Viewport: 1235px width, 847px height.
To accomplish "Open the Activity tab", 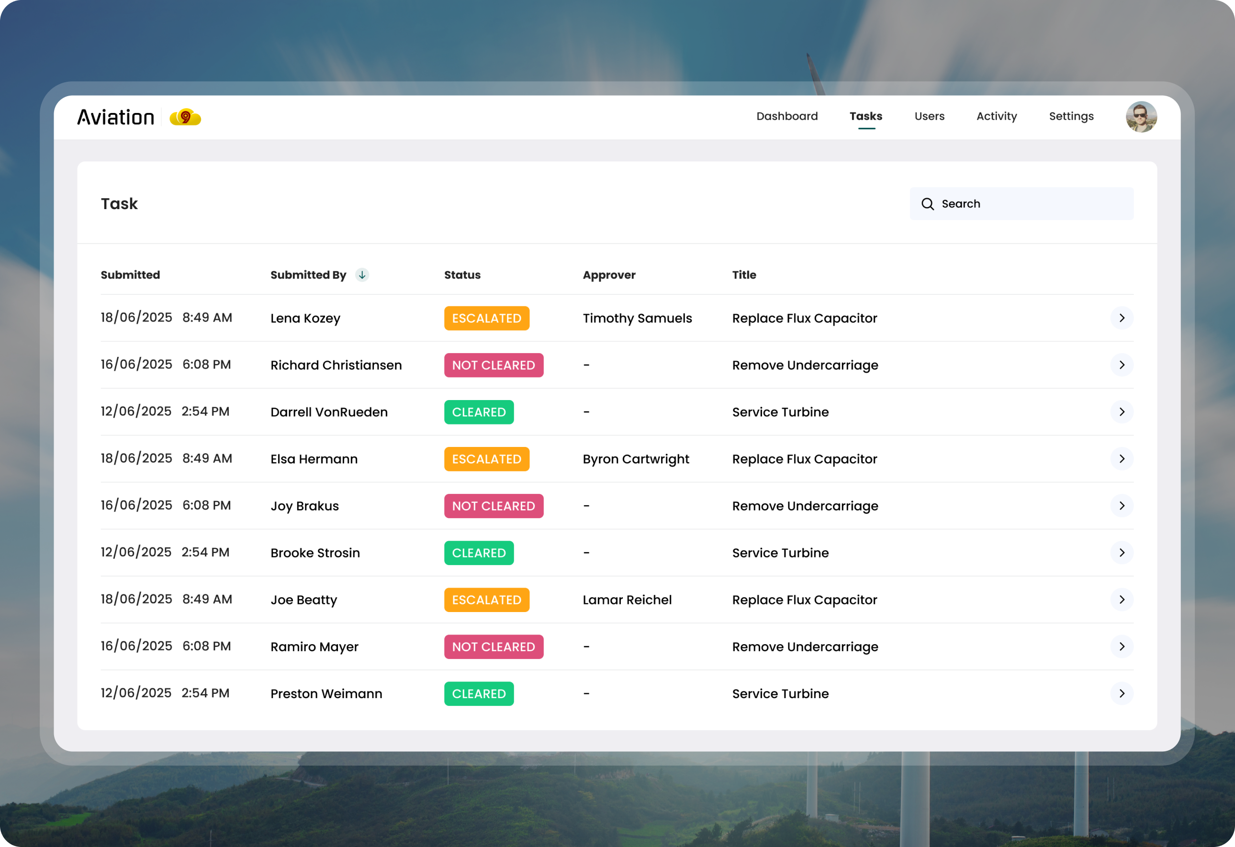I will click(x=997, y=116).
